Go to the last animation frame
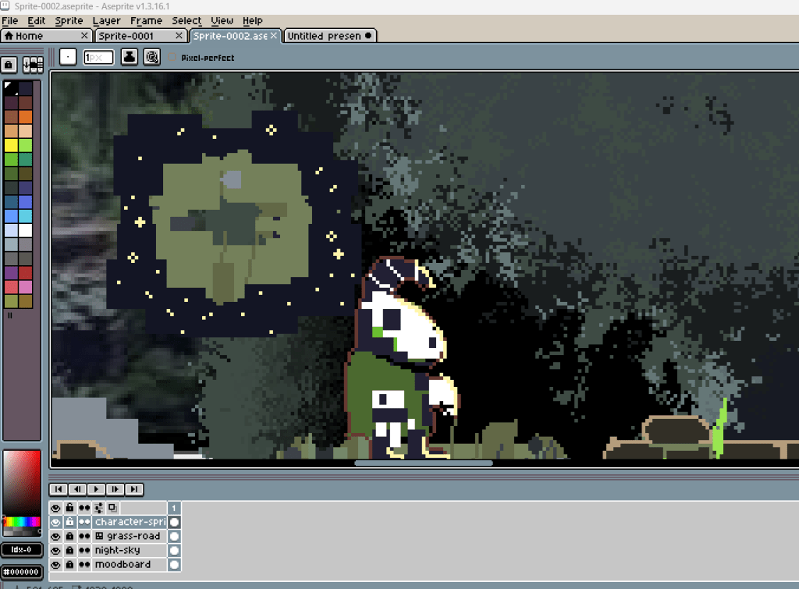This screenshot has width=799, height=589. (x=134, y=489)
